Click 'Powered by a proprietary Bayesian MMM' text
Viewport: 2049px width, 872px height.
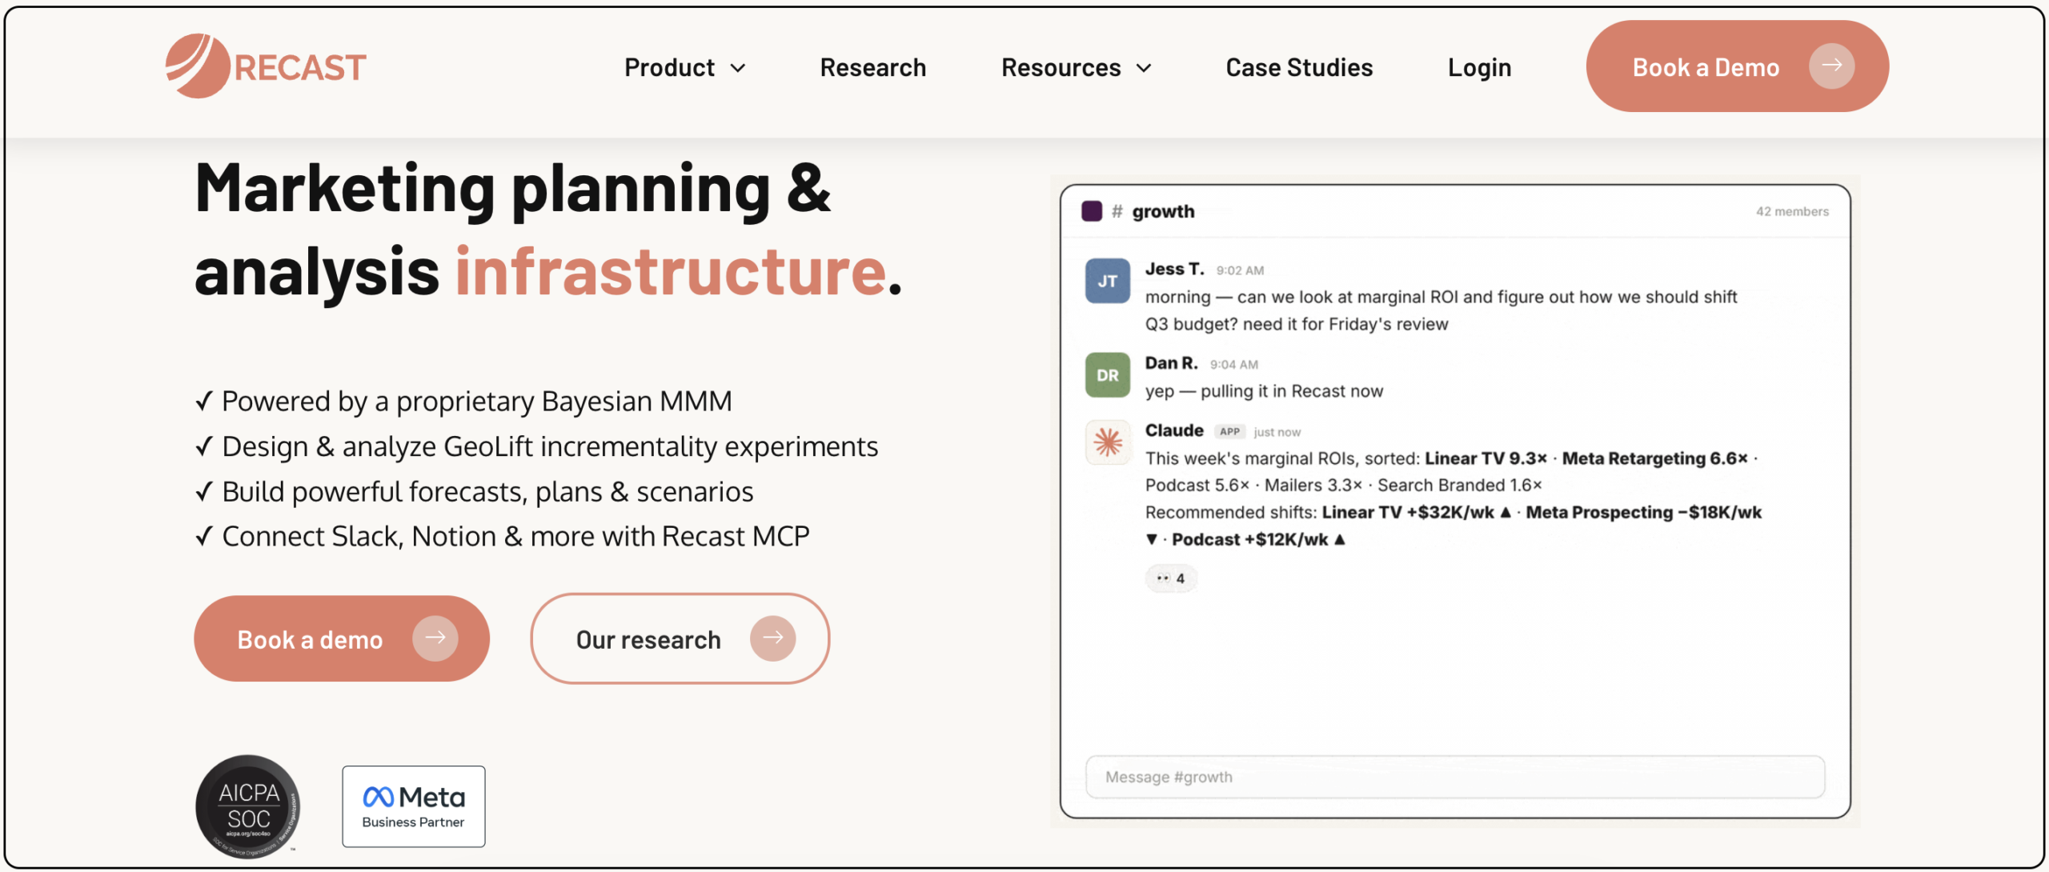click(x=477, y=401)
